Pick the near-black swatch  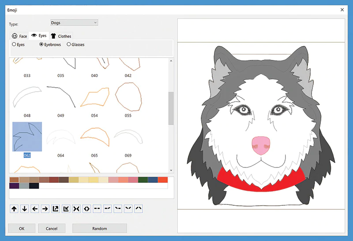34,185
